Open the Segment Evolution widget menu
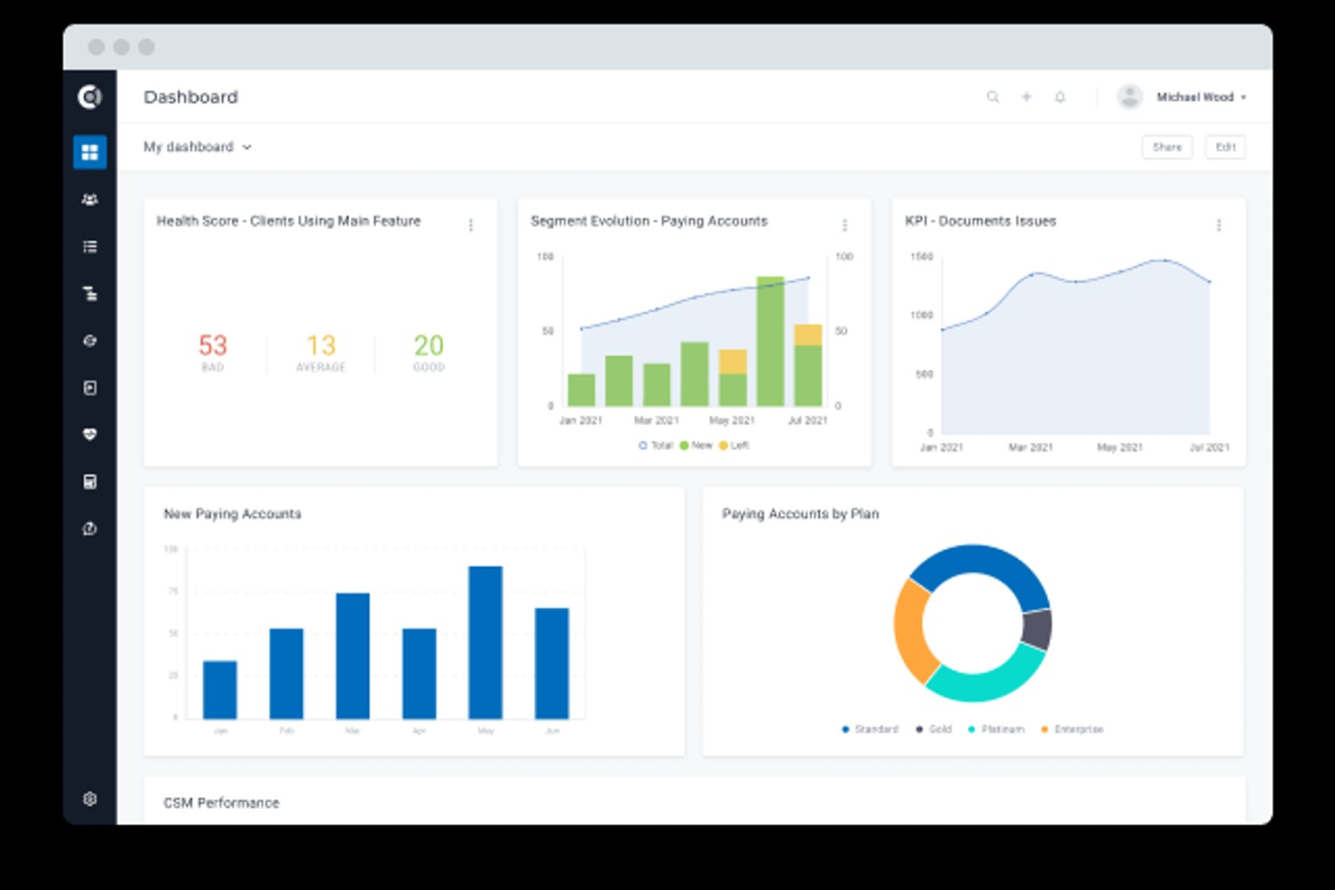The height and width of the screenshot is (890, 1335). pos(845,225)
